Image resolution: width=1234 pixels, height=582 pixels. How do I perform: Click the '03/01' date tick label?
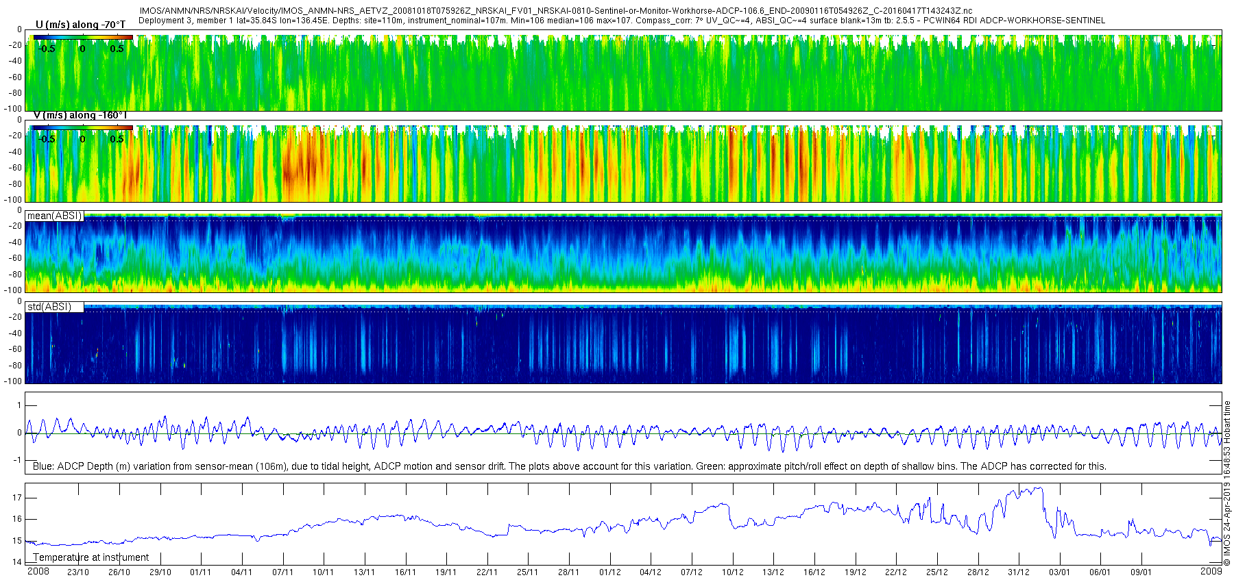(x=1060, y=572)
